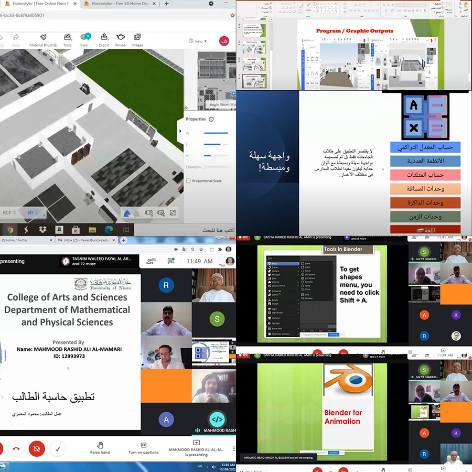
Task: Open the Images gallery icon in Homestyler
Action: tap(137, 37)
